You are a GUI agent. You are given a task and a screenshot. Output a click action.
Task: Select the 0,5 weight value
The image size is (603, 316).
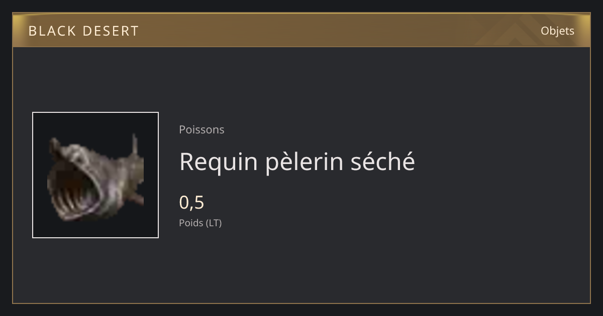pyautogui.click(x=191, y=203)
